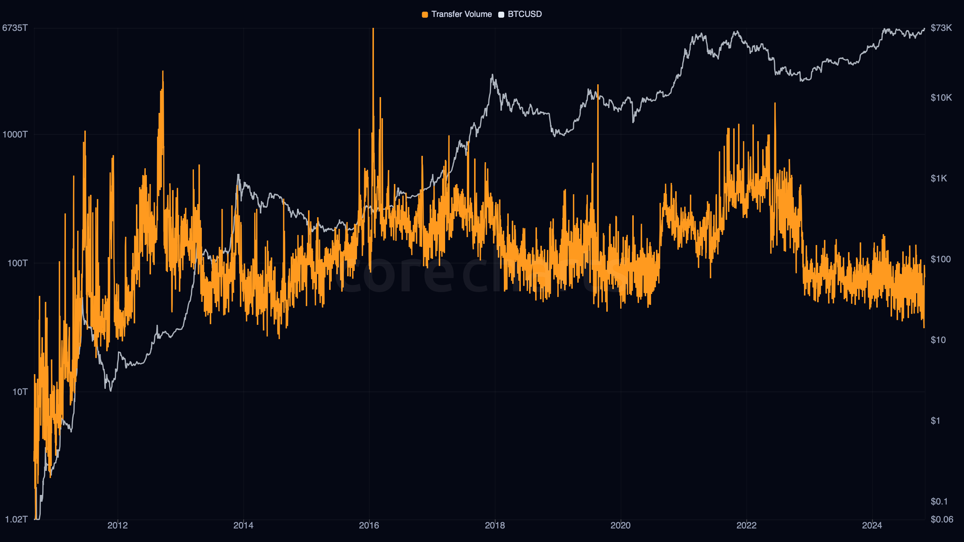Click the 1000T left axis label

[x=15, y=134]
